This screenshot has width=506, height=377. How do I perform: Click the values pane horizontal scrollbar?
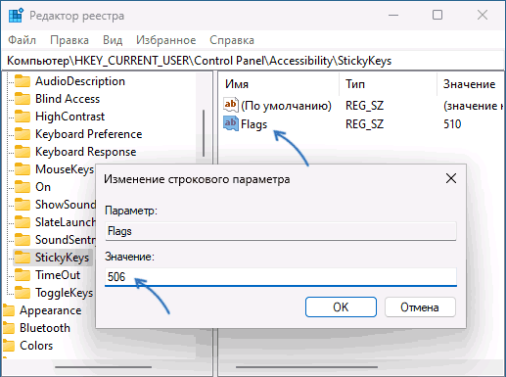pyautogui.click(x=306, y=367)
